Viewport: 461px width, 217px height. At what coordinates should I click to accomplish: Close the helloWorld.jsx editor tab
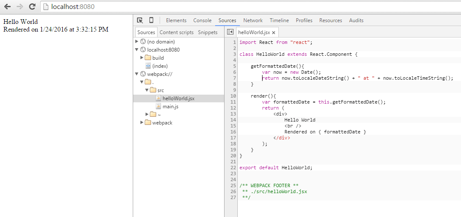pos(274,32)
